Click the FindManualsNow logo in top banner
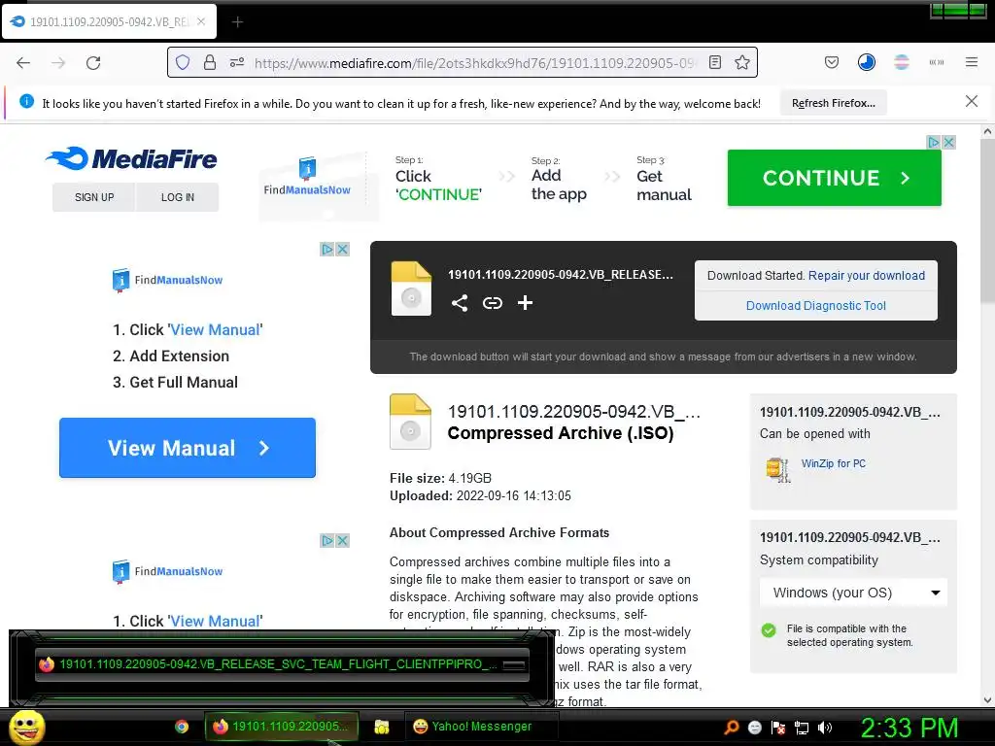 307,177
